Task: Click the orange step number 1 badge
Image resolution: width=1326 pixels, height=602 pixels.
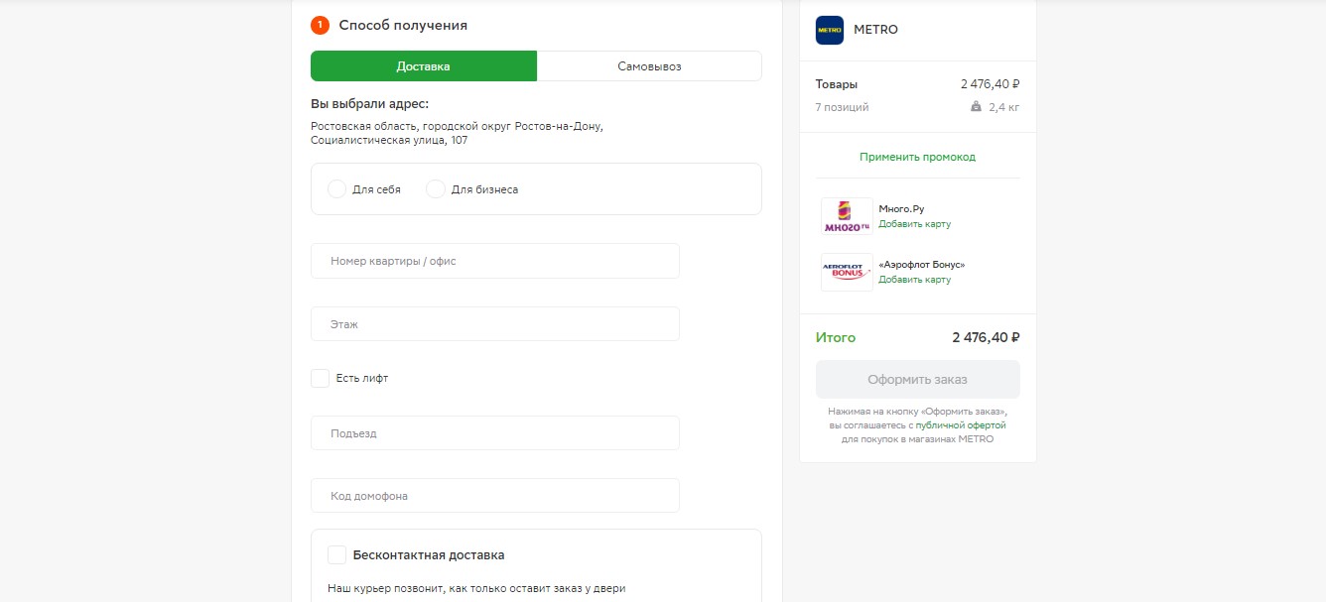Action: coord(320,26)
